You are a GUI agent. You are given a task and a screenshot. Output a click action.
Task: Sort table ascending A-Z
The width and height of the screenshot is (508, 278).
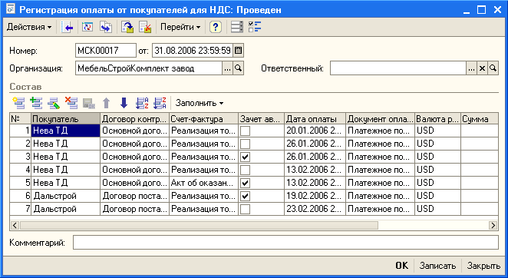[141, 103]
